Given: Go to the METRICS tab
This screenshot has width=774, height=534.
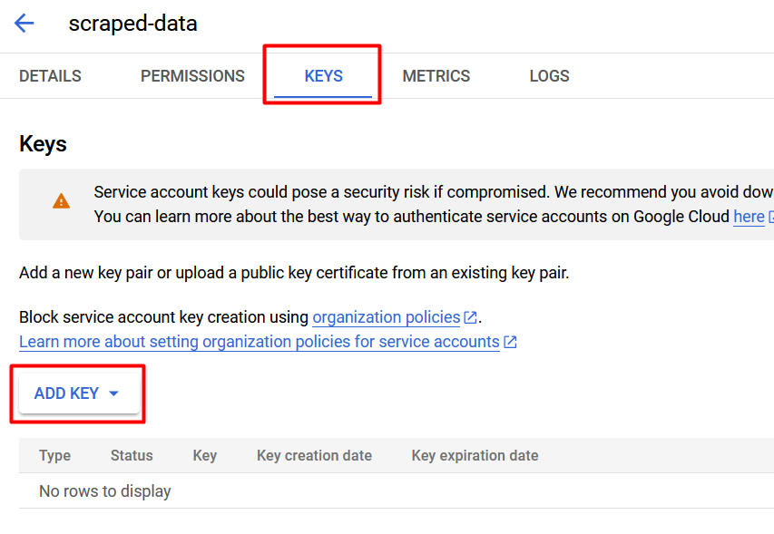Looking at the screenshot, I should (x=436, y=76).
